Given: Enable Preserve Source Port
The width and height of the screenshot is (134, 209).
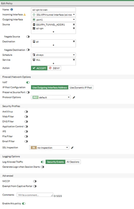Looking at the screenshot, I should [x=28, y=92].
